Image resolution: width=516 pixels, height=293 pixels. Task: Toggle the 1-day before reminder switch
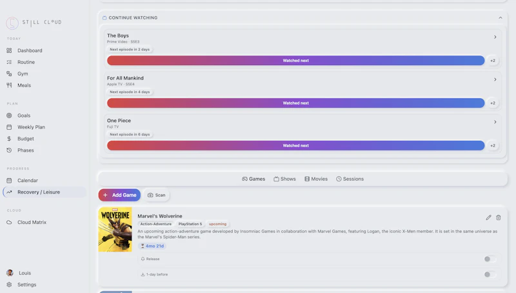click(490, 274)
